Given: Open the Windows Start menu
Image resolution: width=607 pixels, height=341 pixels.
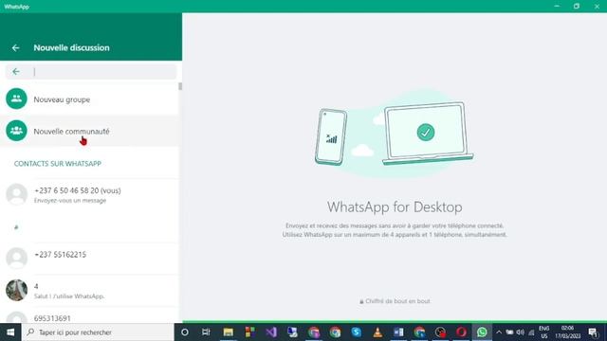Looking at the screenshot, I should (x=10, y=332).
